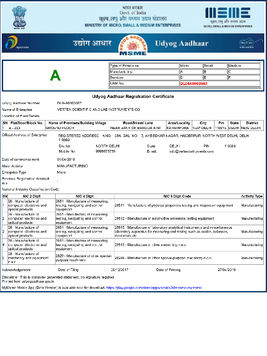
Task: Click the English heading Udyog Aadhaar
Action: [x=182, y=43]
